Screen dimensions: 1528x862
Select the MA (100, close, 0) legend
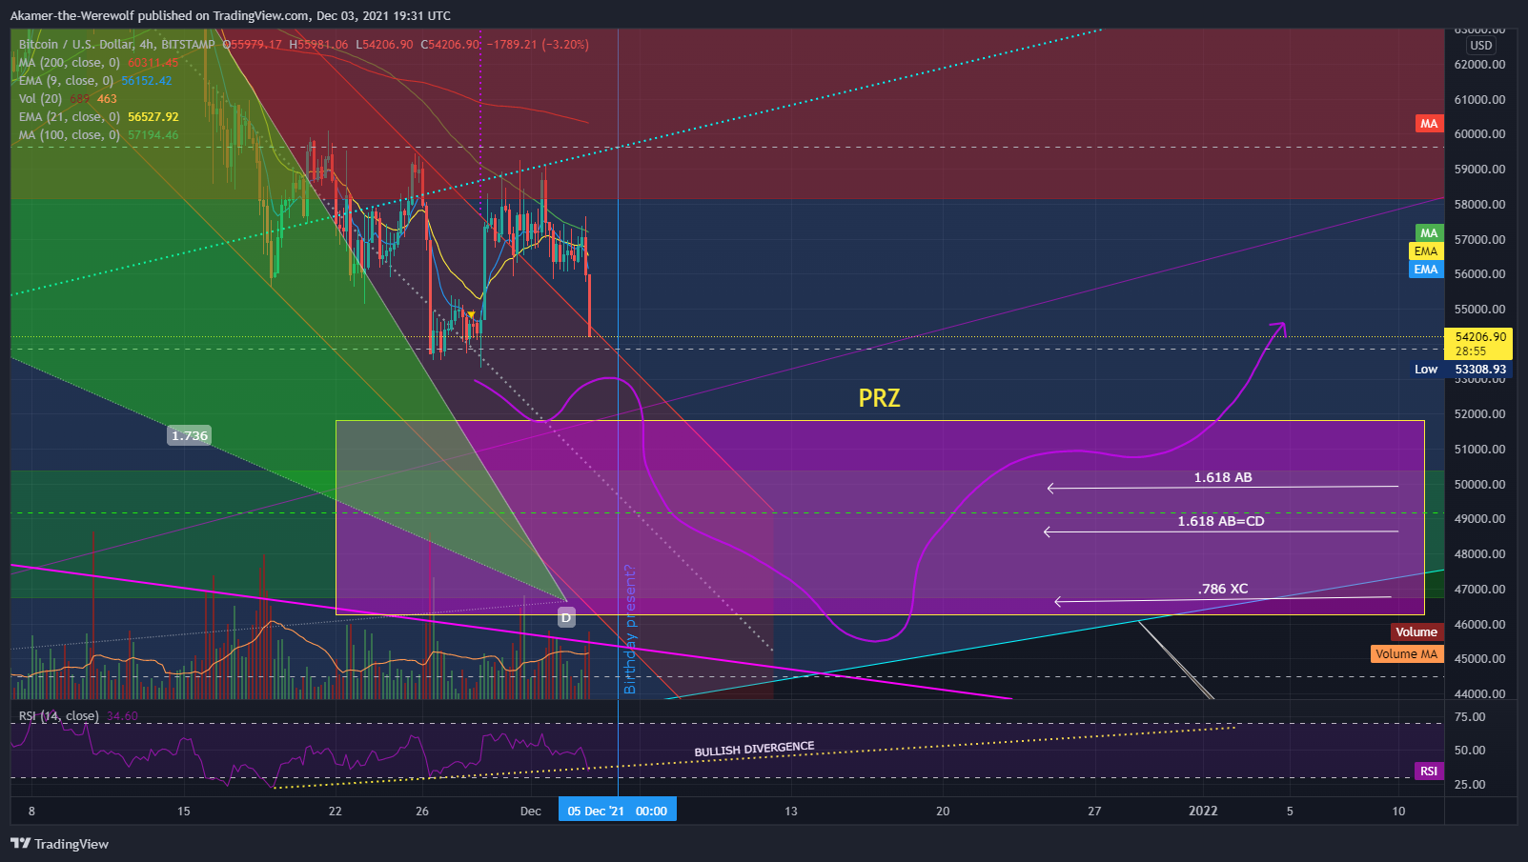[70, 135]
